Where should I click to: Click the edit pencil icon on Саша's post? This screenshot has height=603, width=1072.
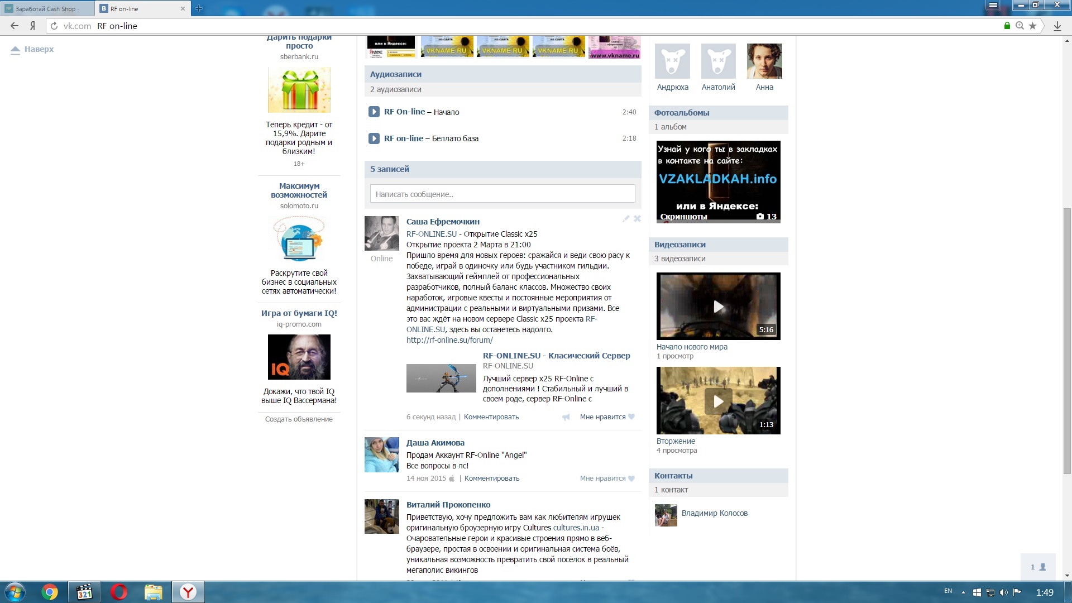(x=626, y=219)
